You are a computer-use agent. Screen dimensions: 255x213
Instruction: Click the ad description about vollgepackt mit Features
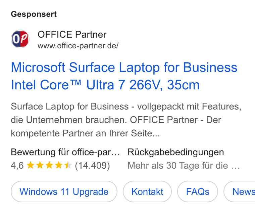126,120
